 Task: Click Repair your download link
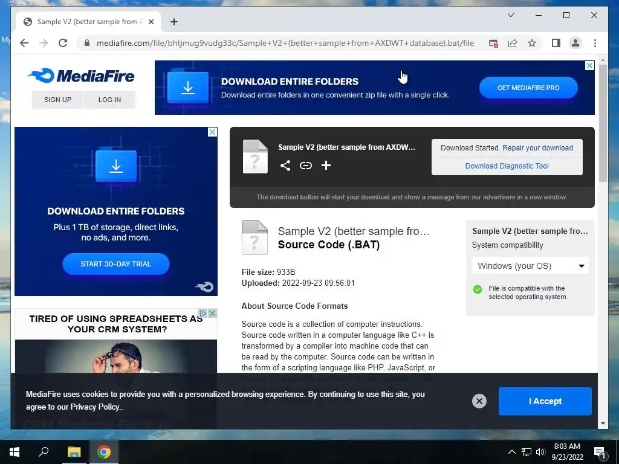[x=537, y=148]
